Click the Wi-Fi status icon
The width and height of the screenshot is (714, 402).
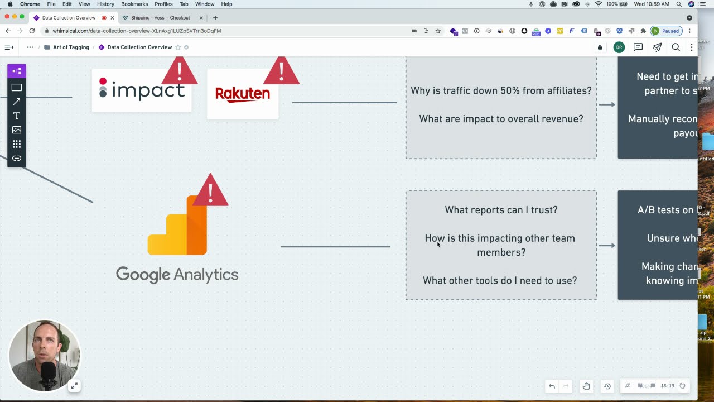599,4
